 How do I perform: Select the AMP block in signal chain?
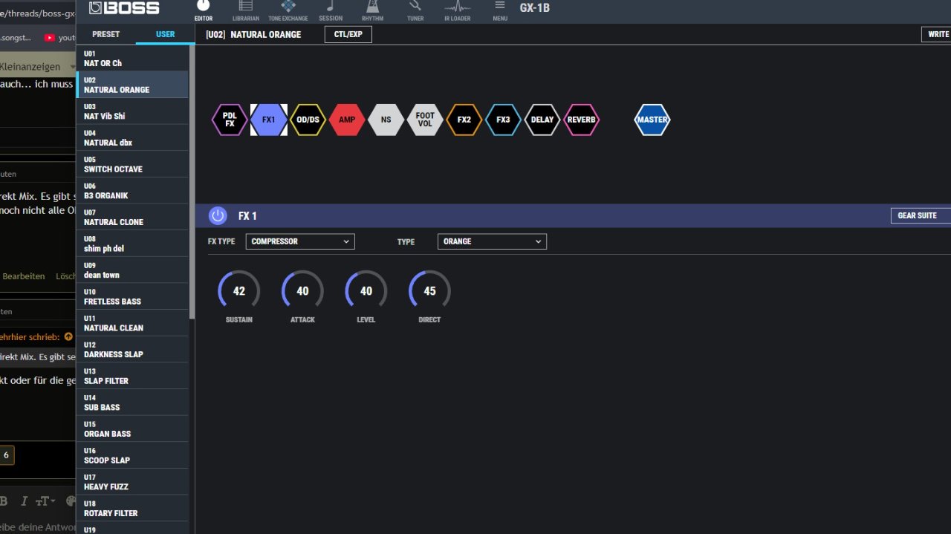[347, 120]
